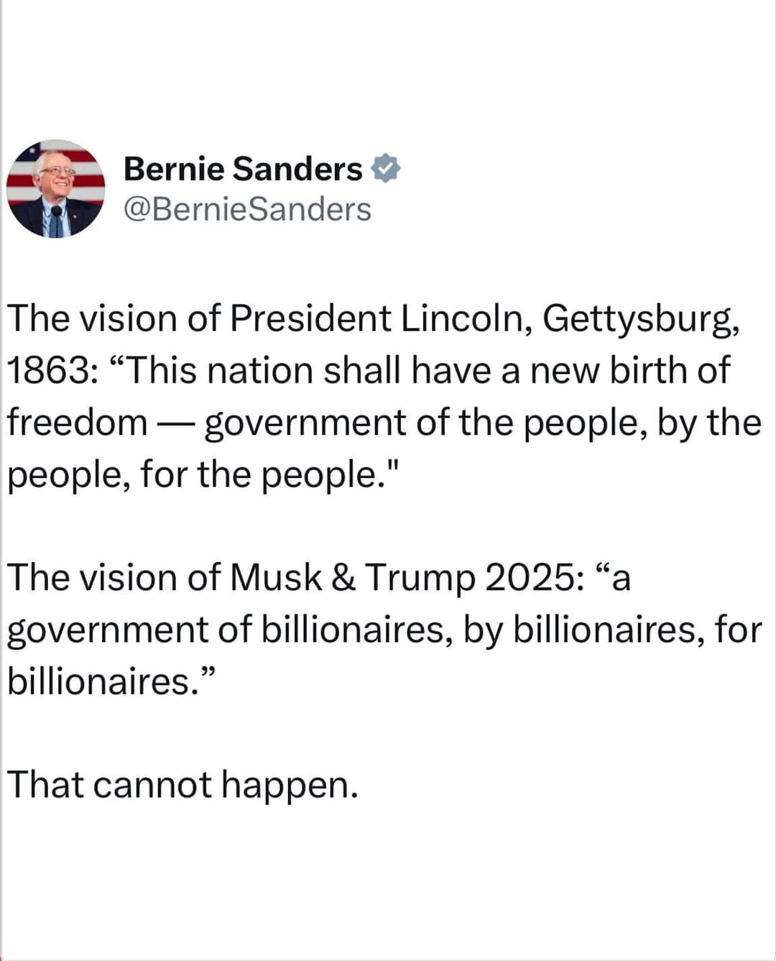Click the name "Trump" in the tweet
776x961 pixels.
click(420, 578)
